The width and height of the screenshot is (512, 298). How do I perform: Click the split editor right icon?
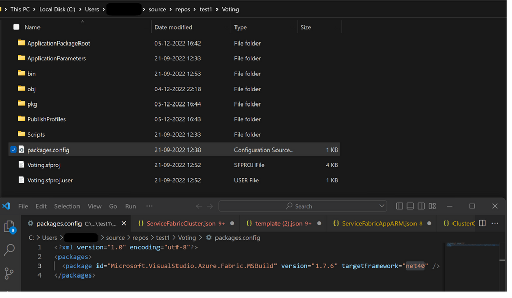(482, 224)
